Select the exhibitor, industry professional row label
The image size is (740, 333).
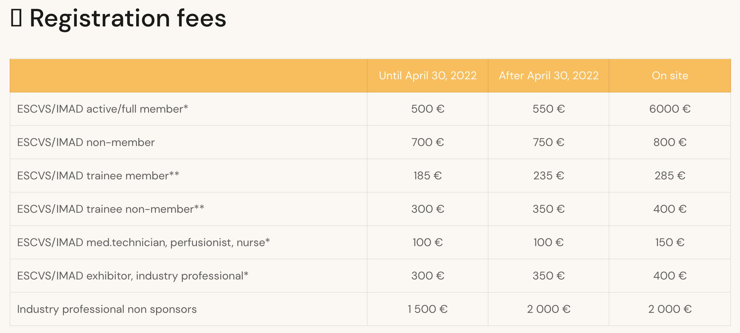tap(132, 276)
